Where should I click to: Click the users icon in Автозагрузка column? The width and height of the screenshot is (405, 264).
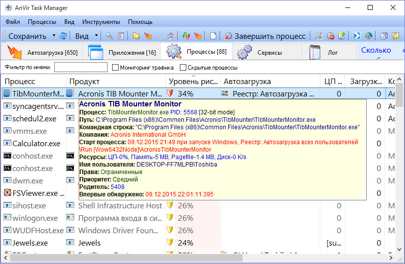[x=225, y=93]
